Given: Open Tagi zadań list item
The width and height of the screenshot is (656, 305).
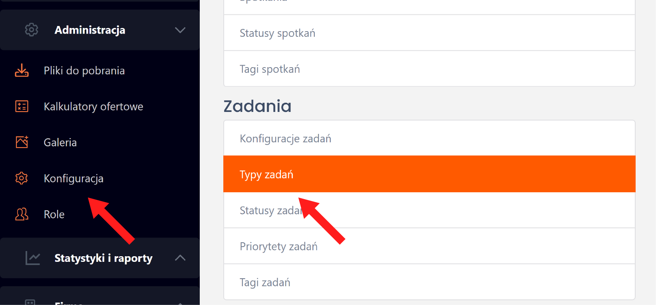Looking at the screenshot, I should 265,283.
